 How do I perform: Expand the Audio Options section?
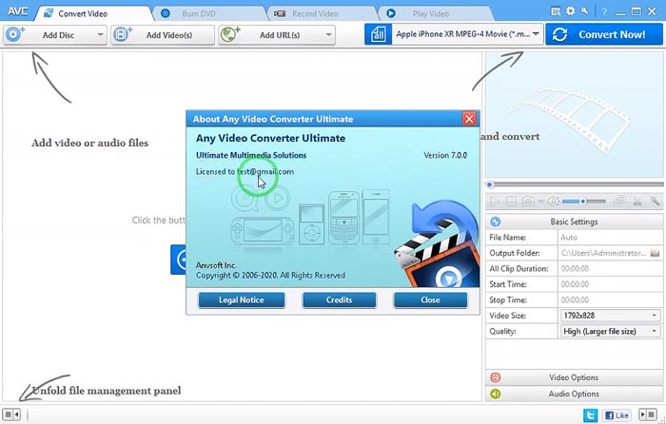point(575,394)
